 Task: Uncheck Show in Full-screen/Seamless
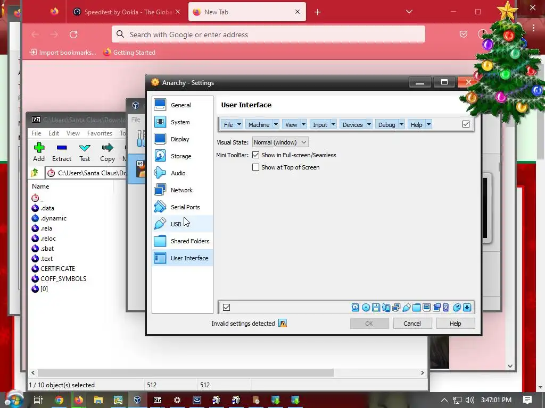(x=255, y=155)
